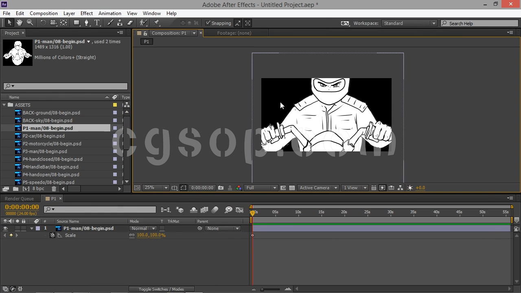Hide the P1-man layer with eye toggle
The height and width of the screenshot is (293, 521).
[5, 228]
